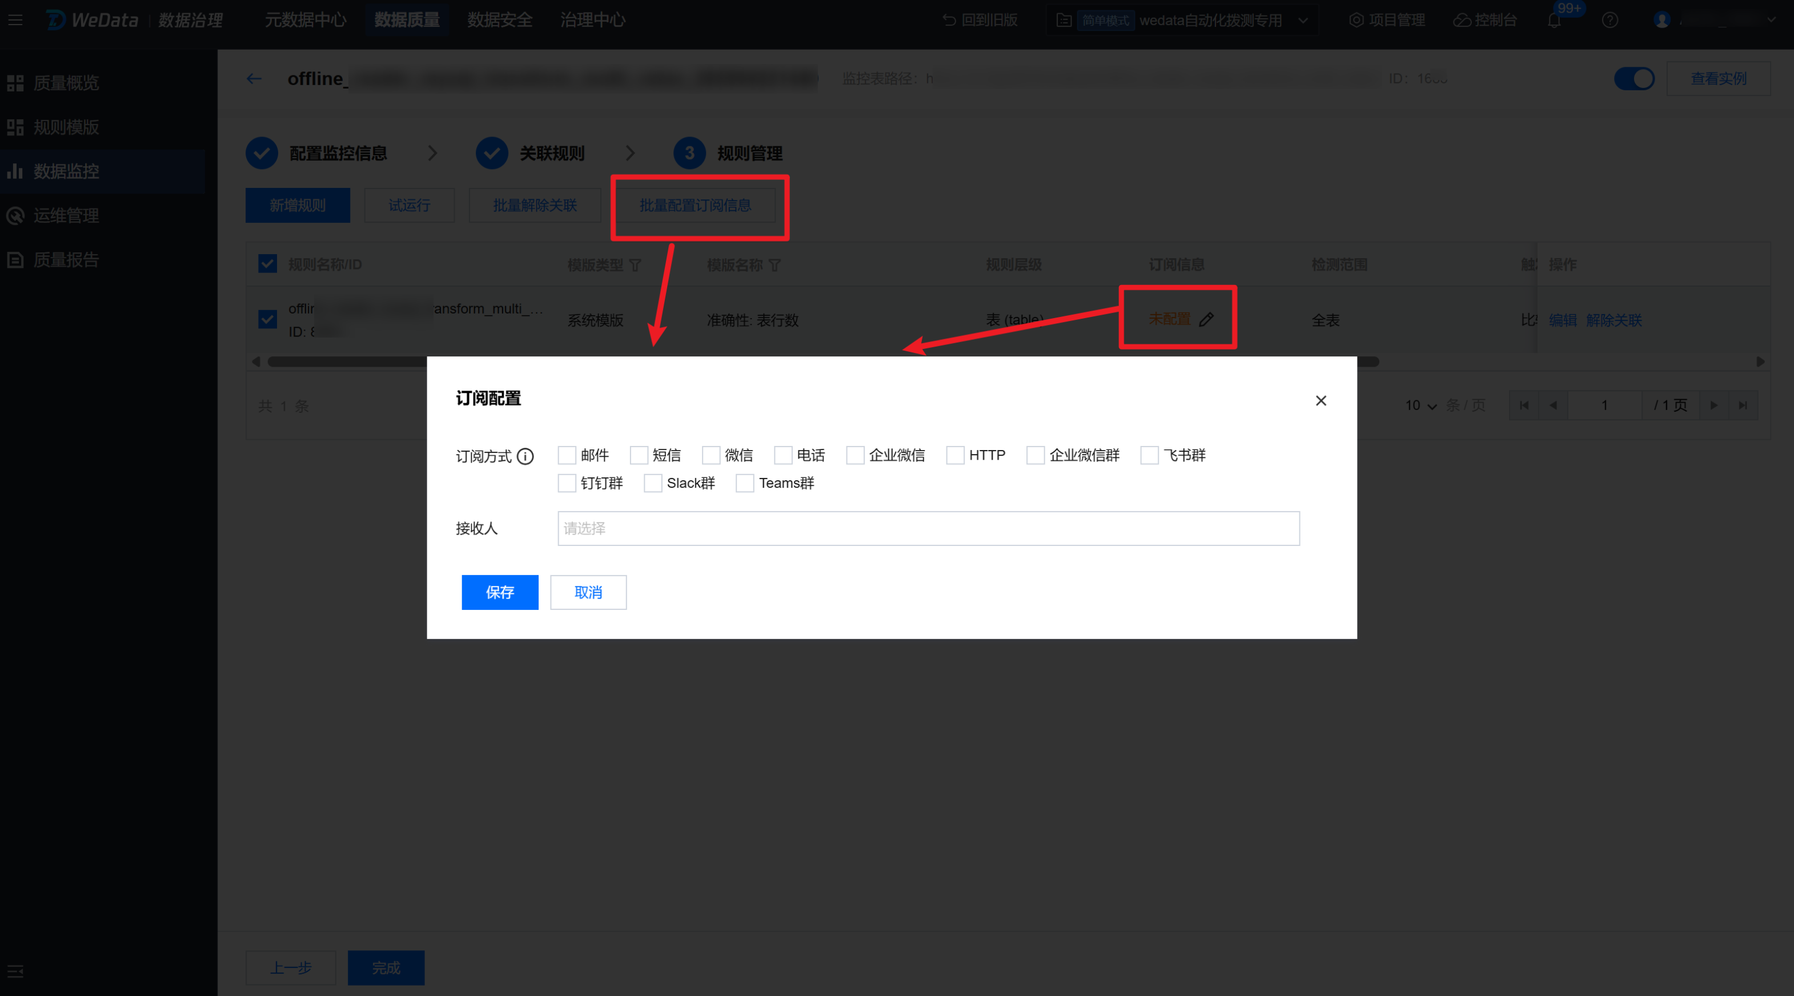
Task: Check the 企业微信群 subscription checkbox
Action: (x=1036, y=455)
